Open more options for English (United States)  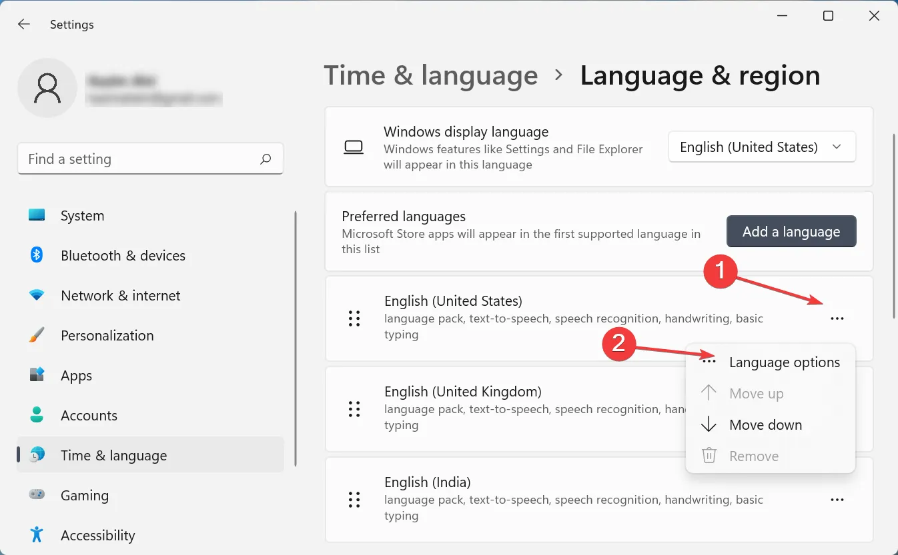837,318
